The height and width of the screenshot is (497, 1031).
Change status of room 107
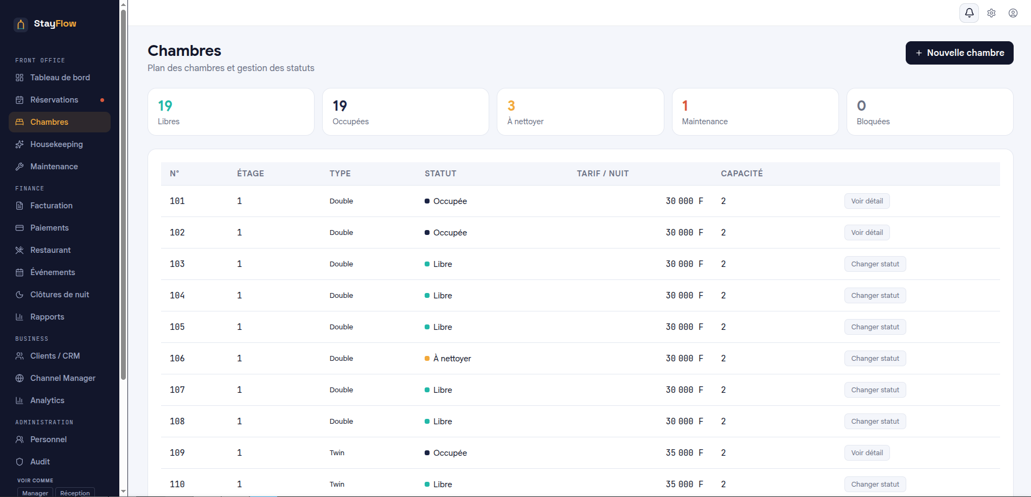coord(875,390)
